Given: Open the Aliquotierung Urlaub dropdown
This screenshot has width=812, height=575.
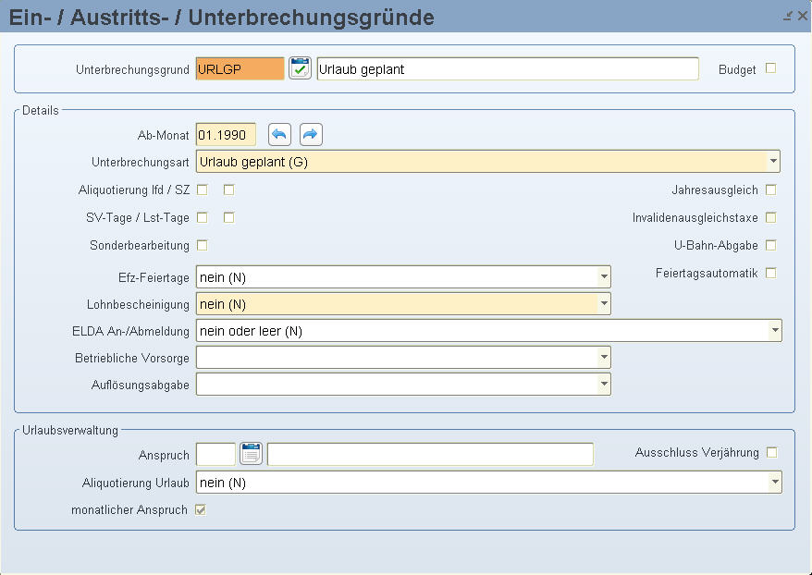Looking at the screenshot, I should coord(774,483).
